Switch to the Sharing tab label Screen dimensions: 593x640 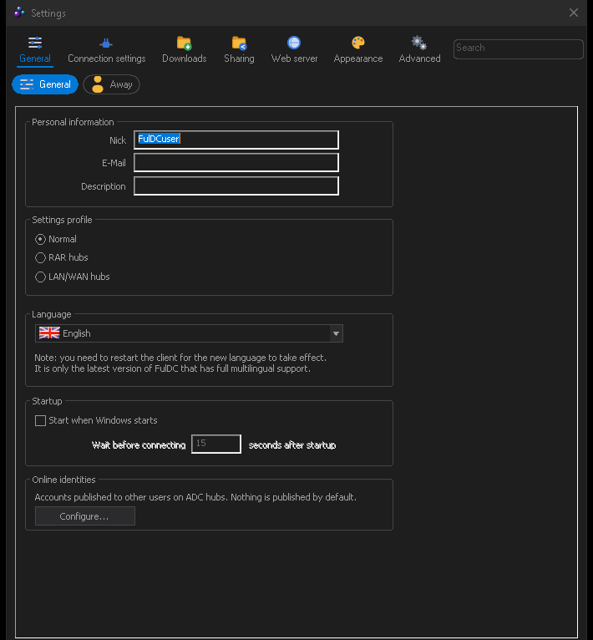click(x=239, y=58)
